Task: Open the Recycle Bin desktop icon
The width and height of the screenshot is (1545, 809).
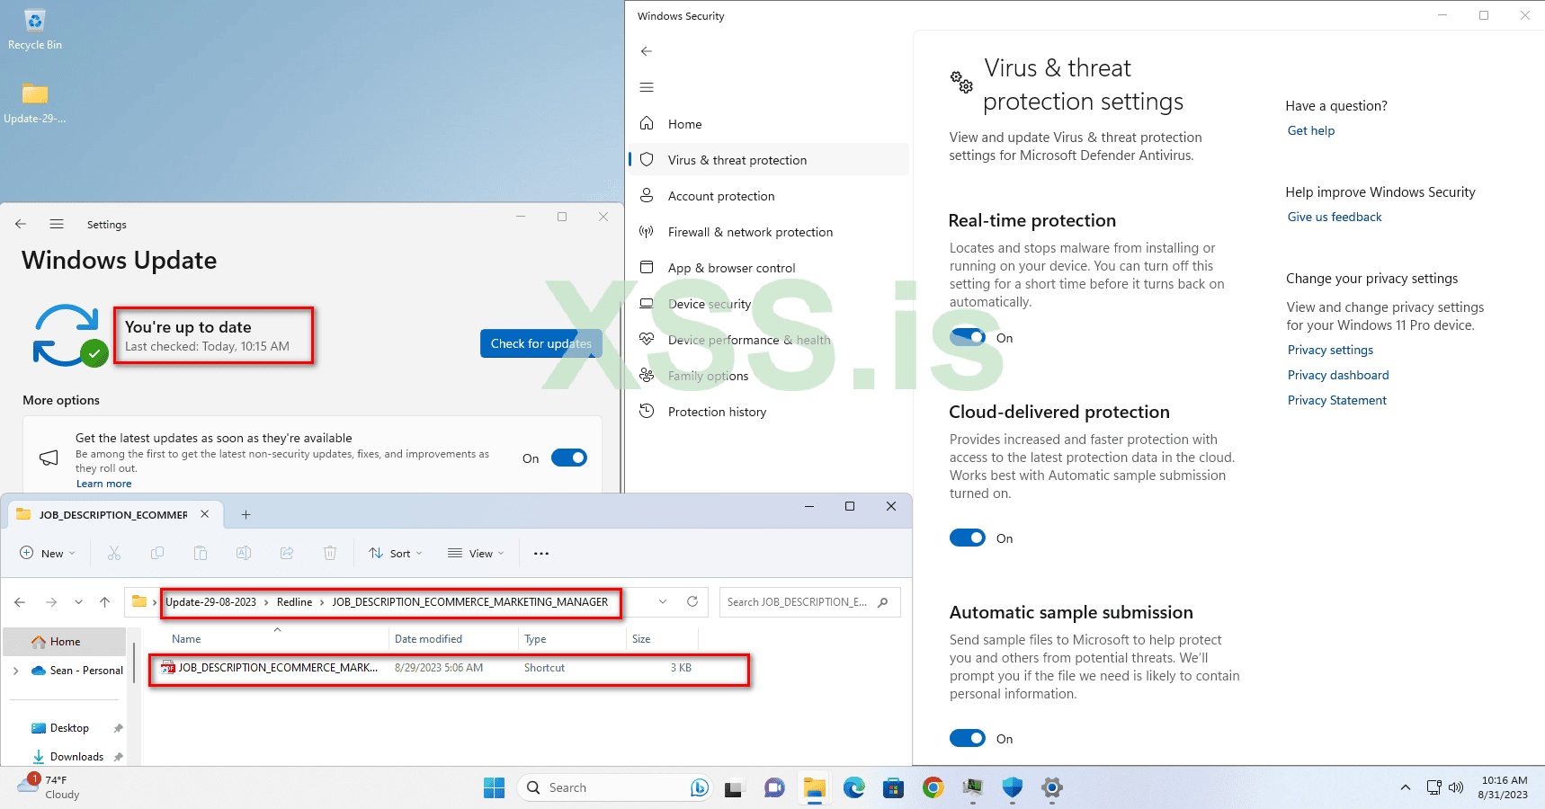Action: [x=35, y=29]
